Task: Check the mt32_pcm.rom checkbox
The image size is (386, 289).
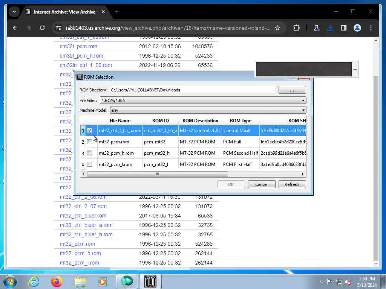Action: (x=90, y=142)
